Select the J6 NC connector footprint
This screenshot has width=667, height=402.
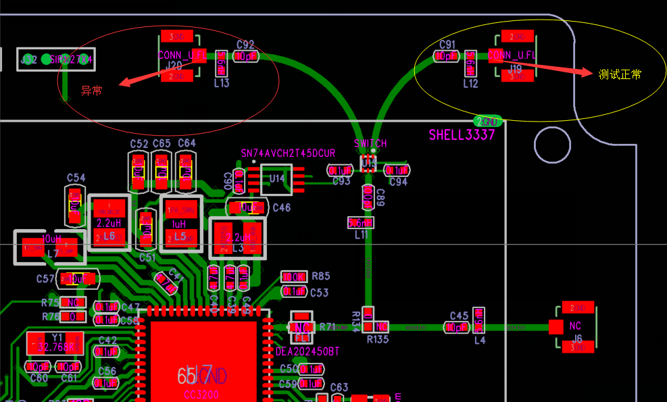(573, 327)
